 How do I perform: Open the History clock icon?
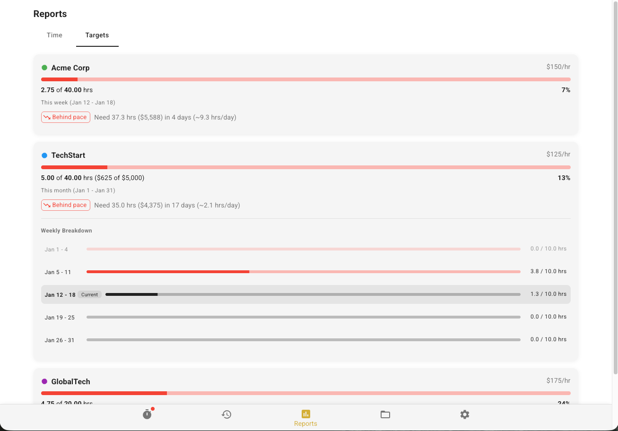click(x=226, y=414)
